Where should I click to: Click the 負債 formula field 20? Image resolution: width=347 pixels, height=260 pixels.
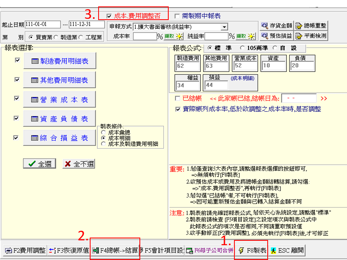[x=303, y=66]
